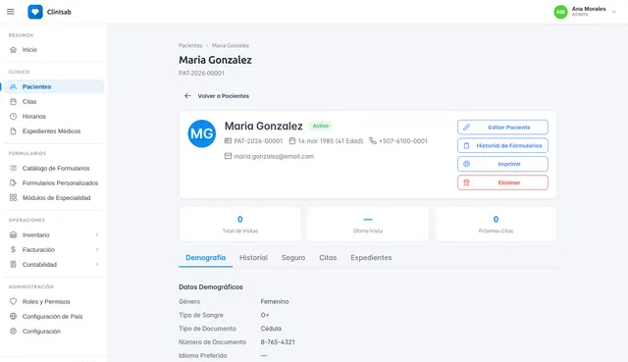
Task: Click Editar Paciente button
Action: [x=502, y=127]
